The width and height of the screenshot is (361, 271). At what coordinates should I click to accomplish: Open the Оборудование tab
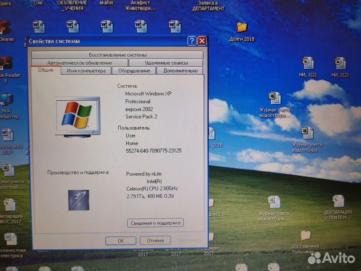pos(134,71)
